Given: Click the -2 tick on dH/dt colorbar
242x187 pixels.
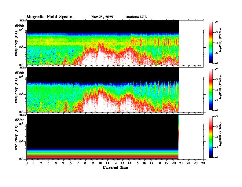Looking at the screenshot, I should pos(217,22).
